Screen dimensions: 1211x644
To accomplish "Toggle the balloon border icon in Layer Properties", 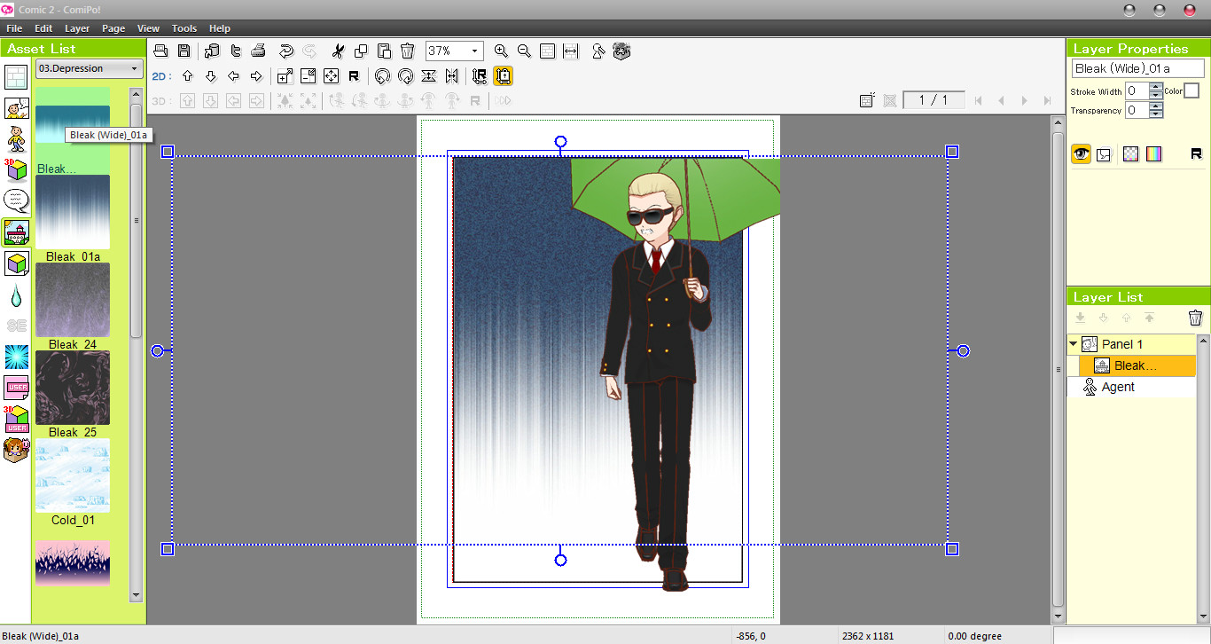I will point(1104,154).
